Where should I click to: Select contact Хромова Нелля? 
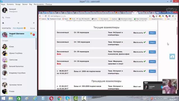tap(18, 85)
